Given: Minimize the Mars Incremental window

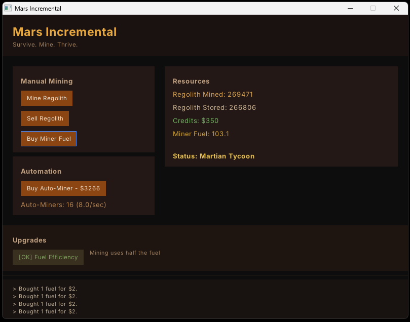Looking at the screenshot, I should coord(350,9).
